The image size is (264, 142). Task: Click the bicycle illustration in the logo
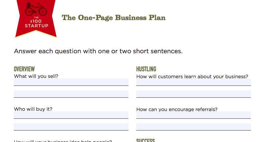tap(36, 9)
